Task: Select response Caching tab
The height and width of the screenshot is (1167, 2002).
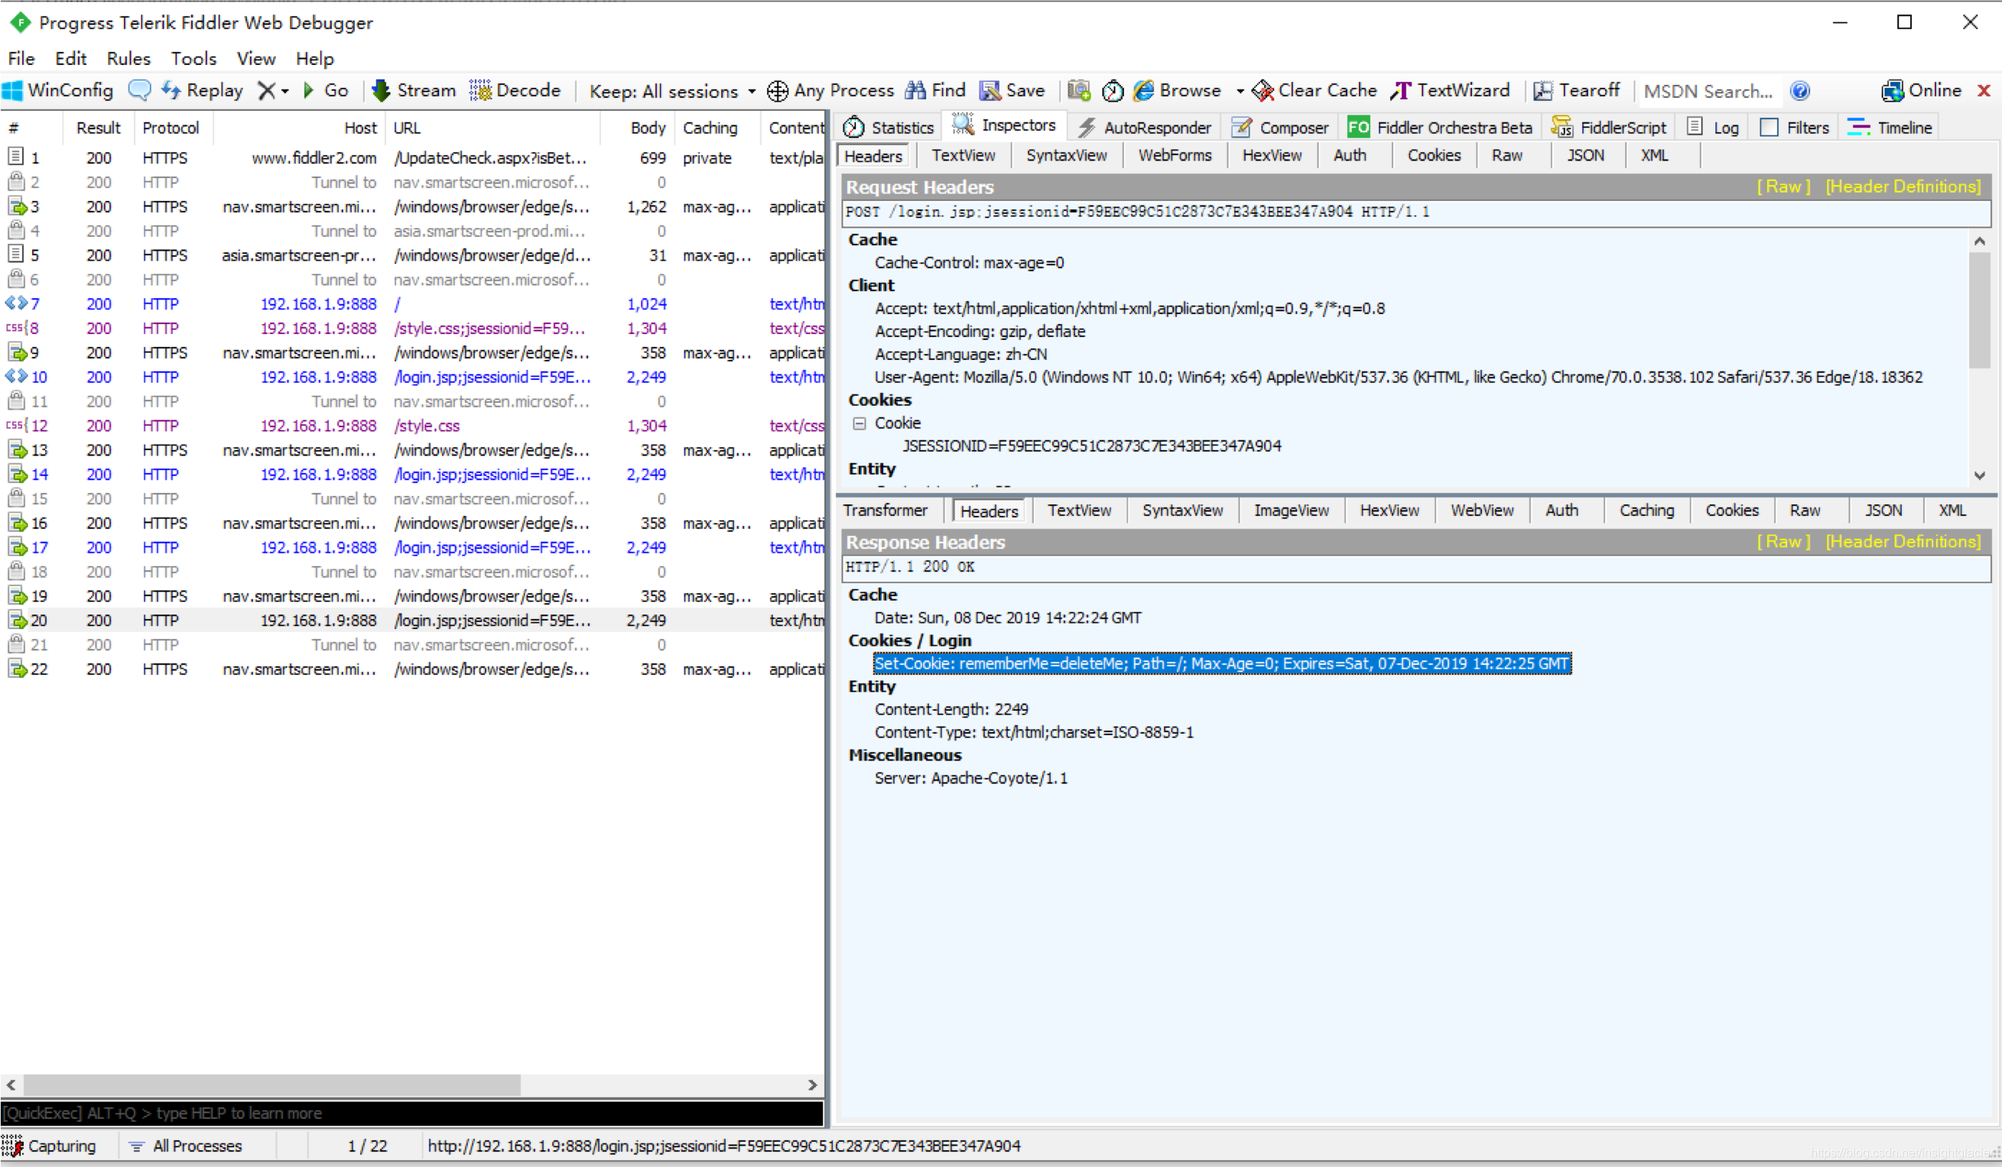Action: (1646, 511)
